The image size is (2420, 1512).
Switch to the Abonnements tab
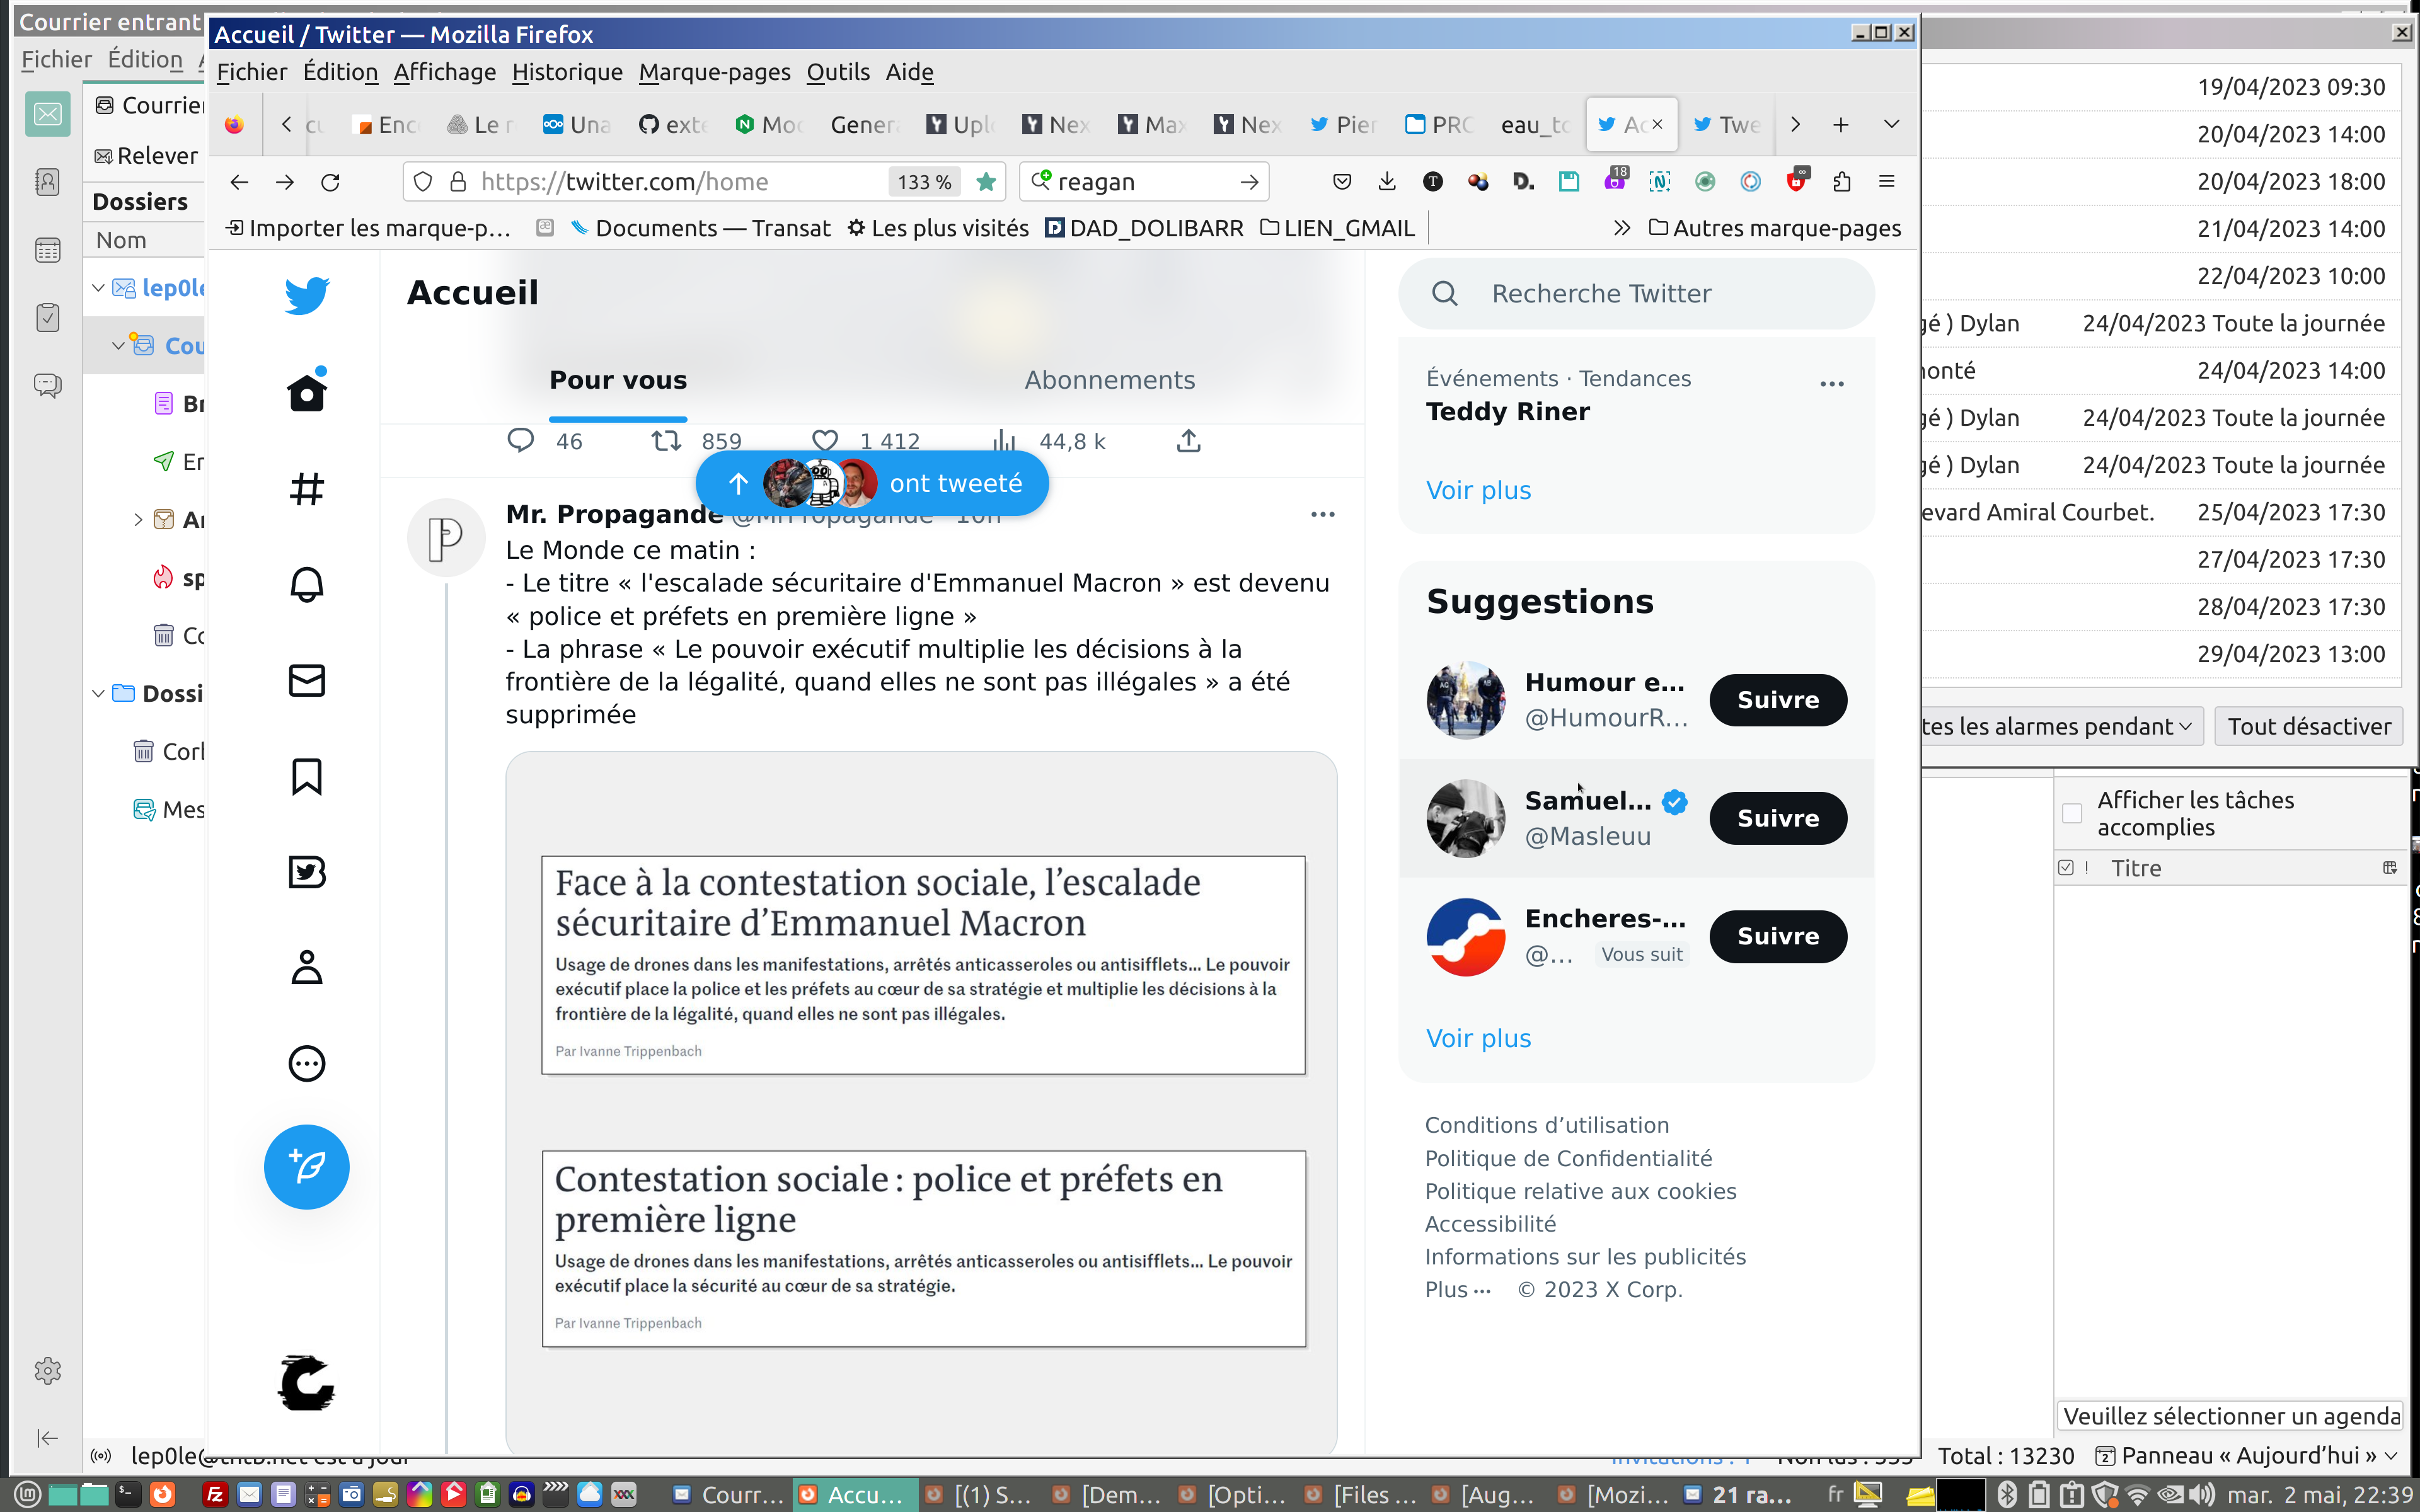[1109, 380]
